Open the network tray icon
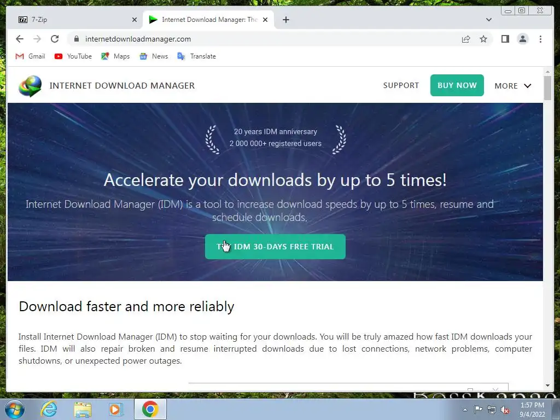The height and width of the screenshot is (420, 560). 492,410
